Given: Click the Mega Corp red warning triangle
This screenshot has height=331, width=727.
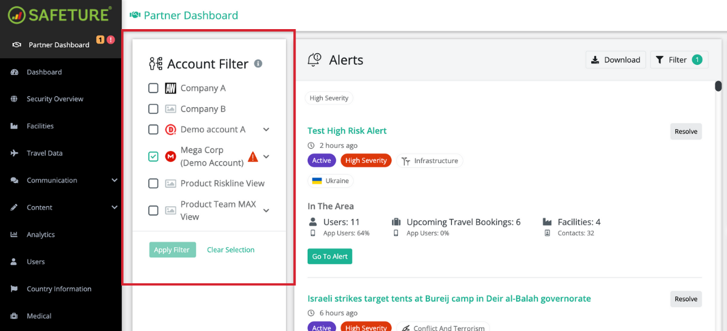Looking at the screenshot, I should 253,156.
